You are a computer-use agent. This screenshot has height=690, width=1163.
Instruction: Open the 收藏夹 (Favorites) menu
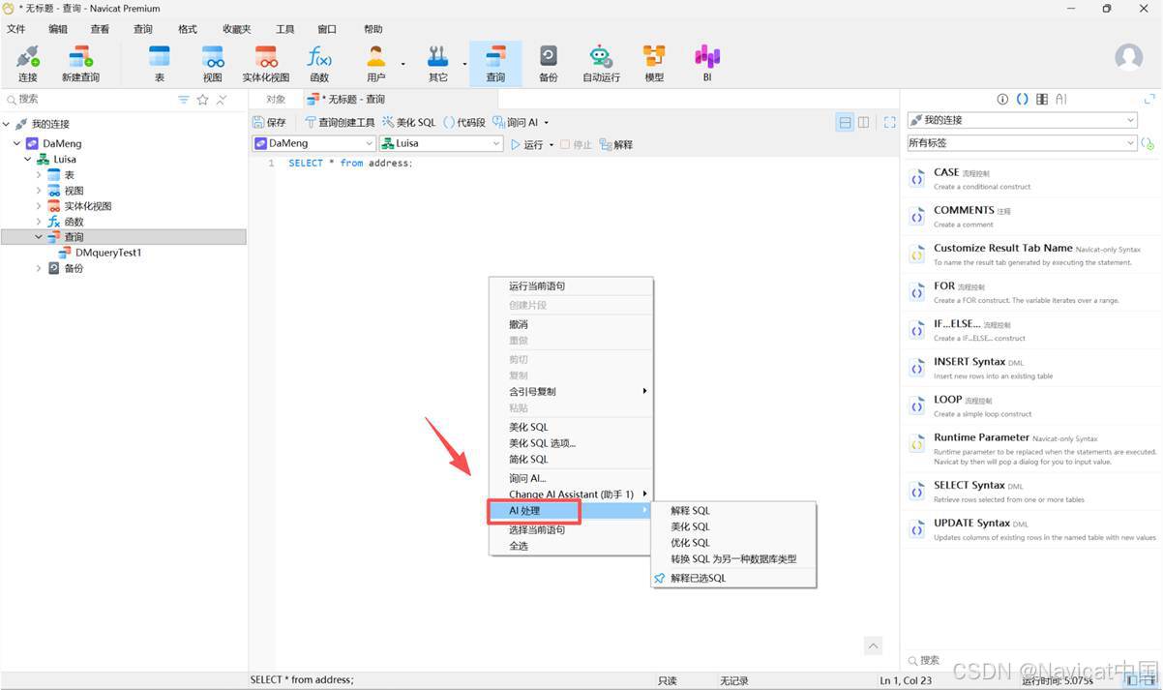236,29
